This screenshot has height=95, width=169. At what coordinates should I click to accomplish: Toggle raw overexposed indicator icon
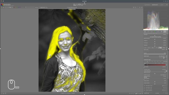(x=134, y=93)
